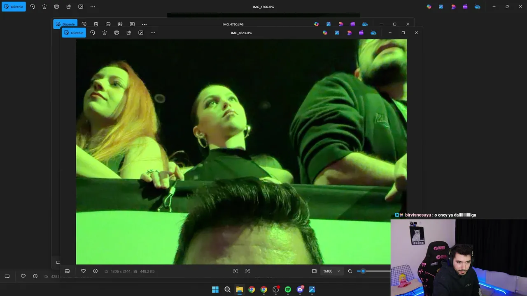Click the zoom slider handle

(x=363, y=271)
